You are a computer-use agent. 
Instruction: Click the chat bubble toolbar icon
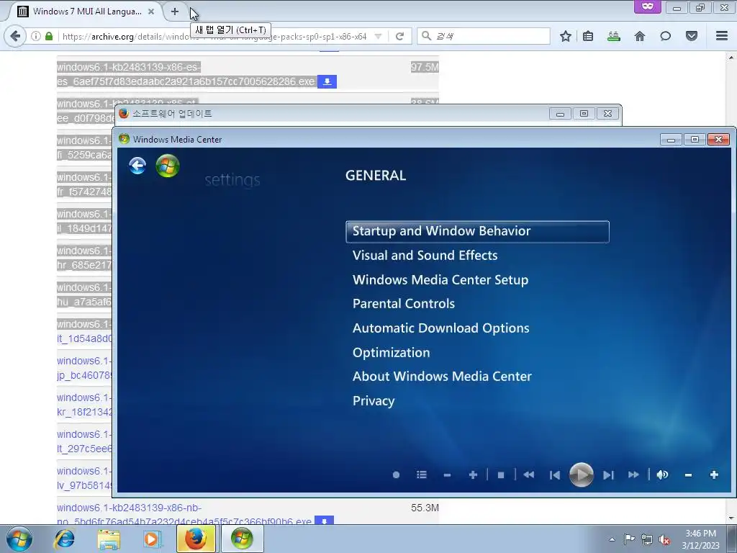point(666,36)
